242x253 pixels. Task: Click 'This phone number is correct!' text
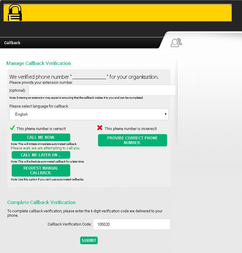coord(41,129)
